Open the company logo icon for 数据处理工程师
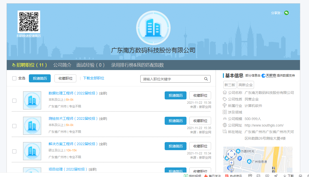Viewport: 309px width, 177px height. (32, 100)
